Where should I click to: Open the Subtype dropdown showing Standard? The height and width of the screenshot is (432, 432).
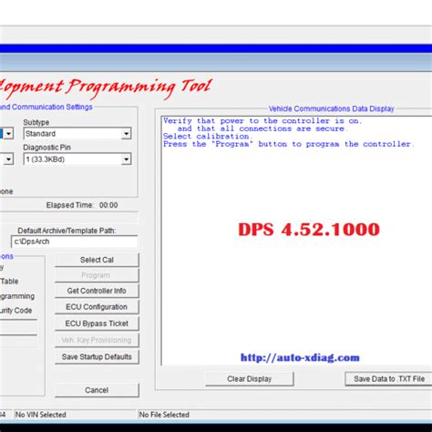(77, 134)
